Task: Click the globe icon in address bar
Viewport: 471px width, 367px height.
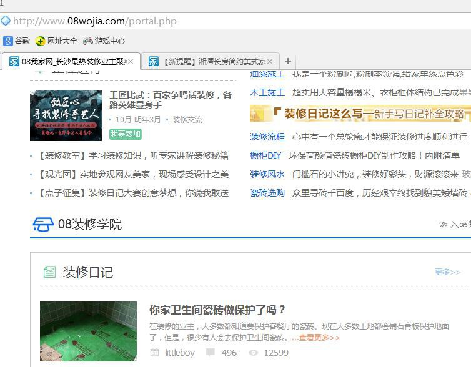Action: click(x=6, y=21)
